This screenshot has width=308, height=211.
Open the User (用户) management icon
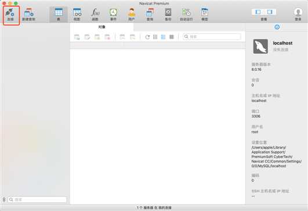pos(132,15)
